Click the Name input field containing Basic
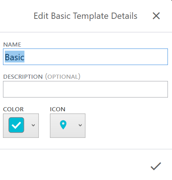 click(85, 57)
